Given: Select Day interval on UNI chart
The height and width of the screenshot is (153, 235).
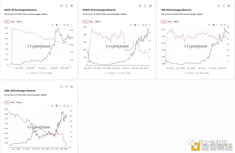Looking at the screenshot, I should (164, 22).
